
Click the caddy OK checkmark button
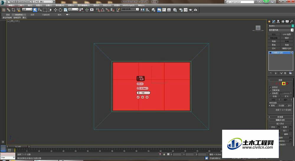click(138, 97)
